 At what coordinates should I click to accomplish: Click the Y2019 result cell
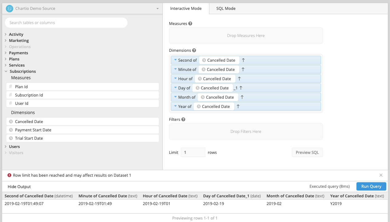tap(336, 203)
